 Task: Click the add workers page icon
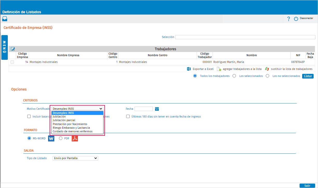(219, 69)
